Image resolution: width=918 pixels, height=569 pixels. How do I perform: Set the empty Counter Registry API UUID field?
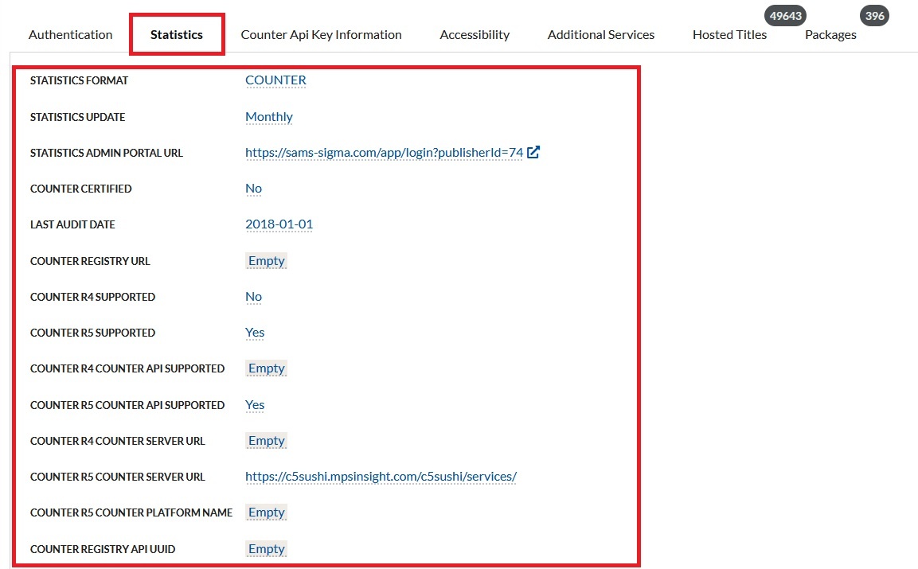tap(266, 549)
